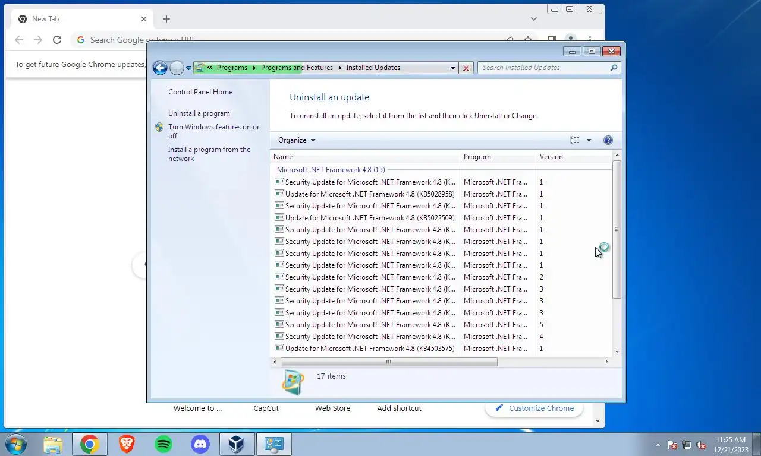Click Chrome's back arrow
Viewport: 761px width, 456px height.
(19, 40)
